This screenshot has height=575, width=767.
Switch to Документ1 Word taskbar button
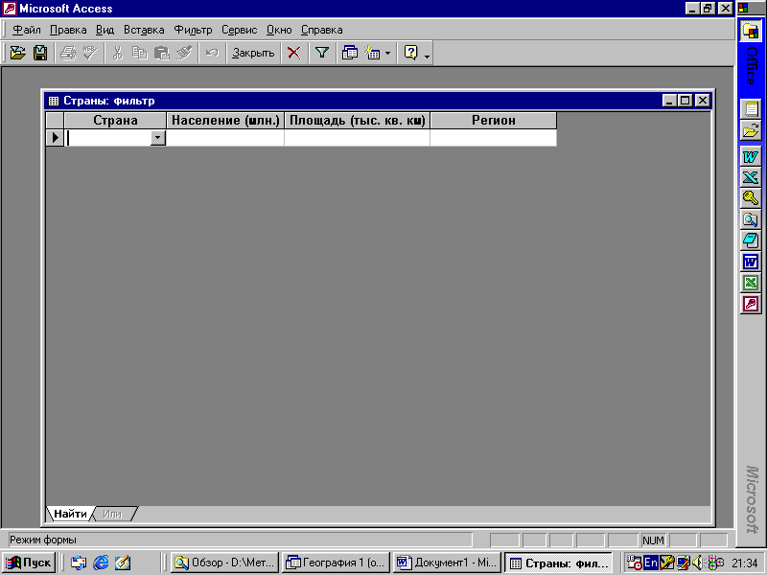[x=447, y=563]
